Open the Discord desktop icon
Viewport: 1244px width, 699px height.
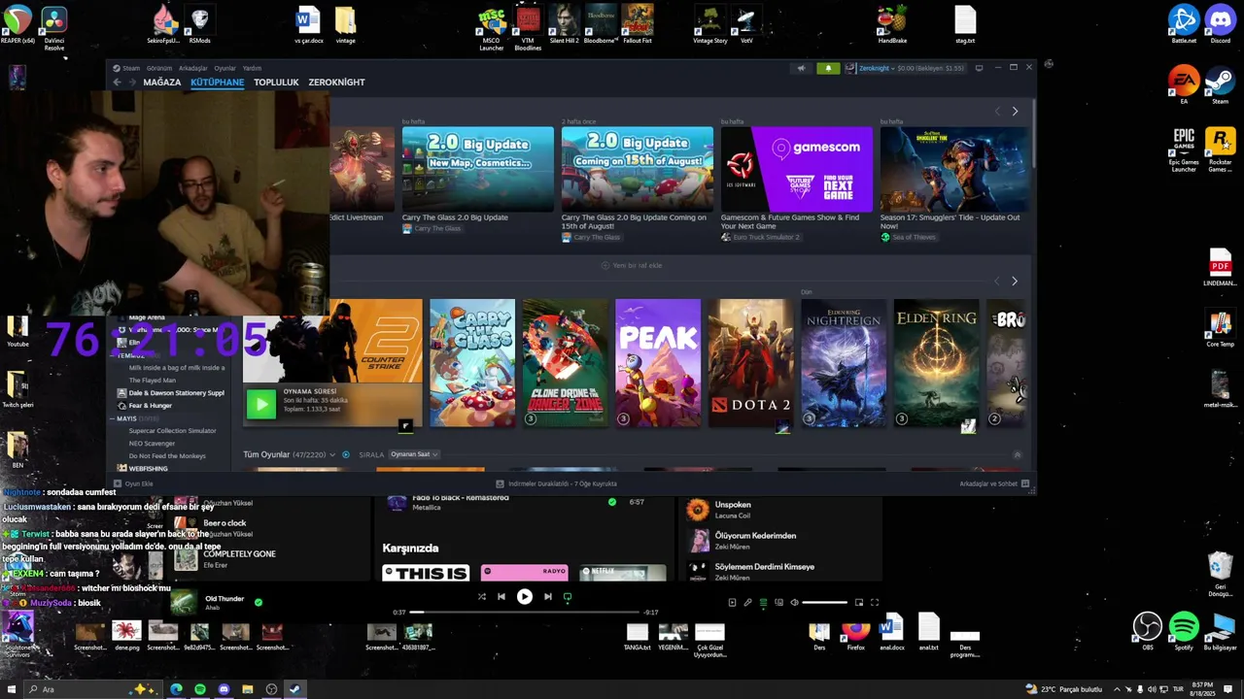[x=1220, y=23]
